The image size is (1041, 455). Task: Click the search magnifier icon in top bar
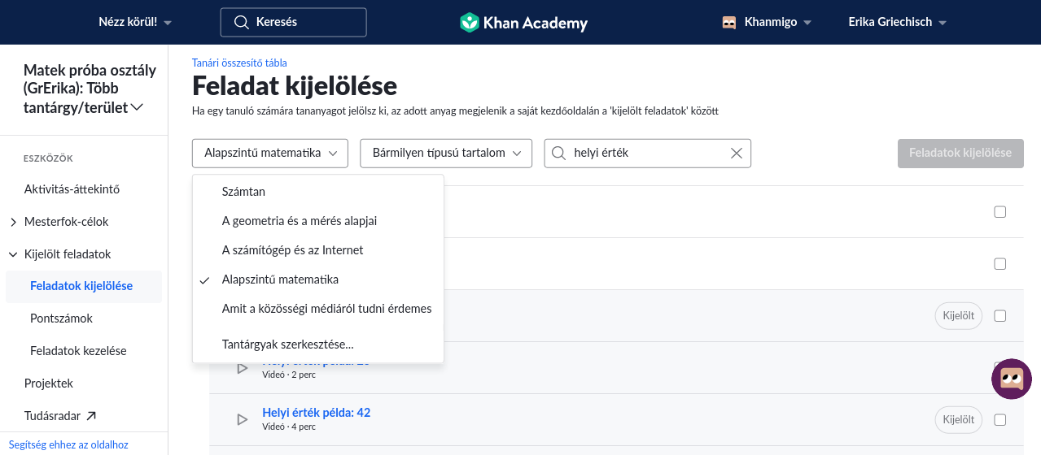tap(241, 23)
